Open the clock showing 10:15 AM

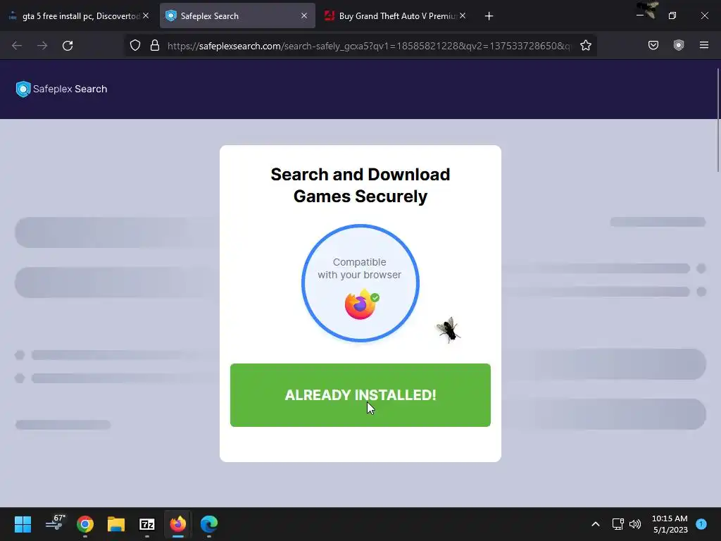(x=670, y=524)
